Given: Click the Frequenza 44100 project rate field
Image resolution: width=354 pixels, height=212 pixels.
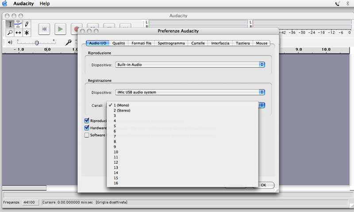Looking at the screenshot, I should click(x=31, y=202).
